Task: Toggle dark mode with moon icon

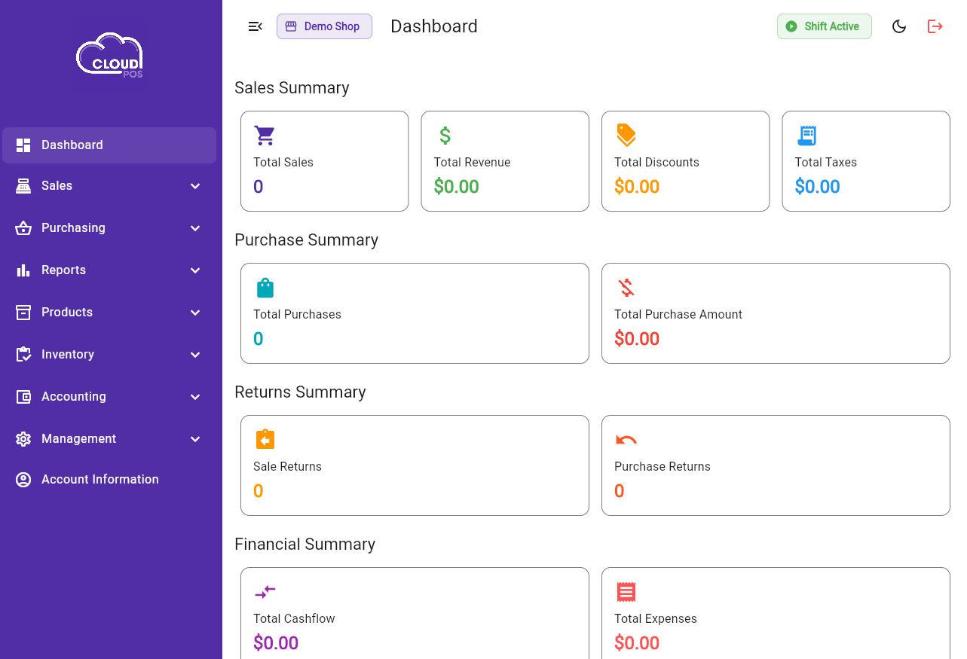Action: pyautogui.click(x=898, y=26)
